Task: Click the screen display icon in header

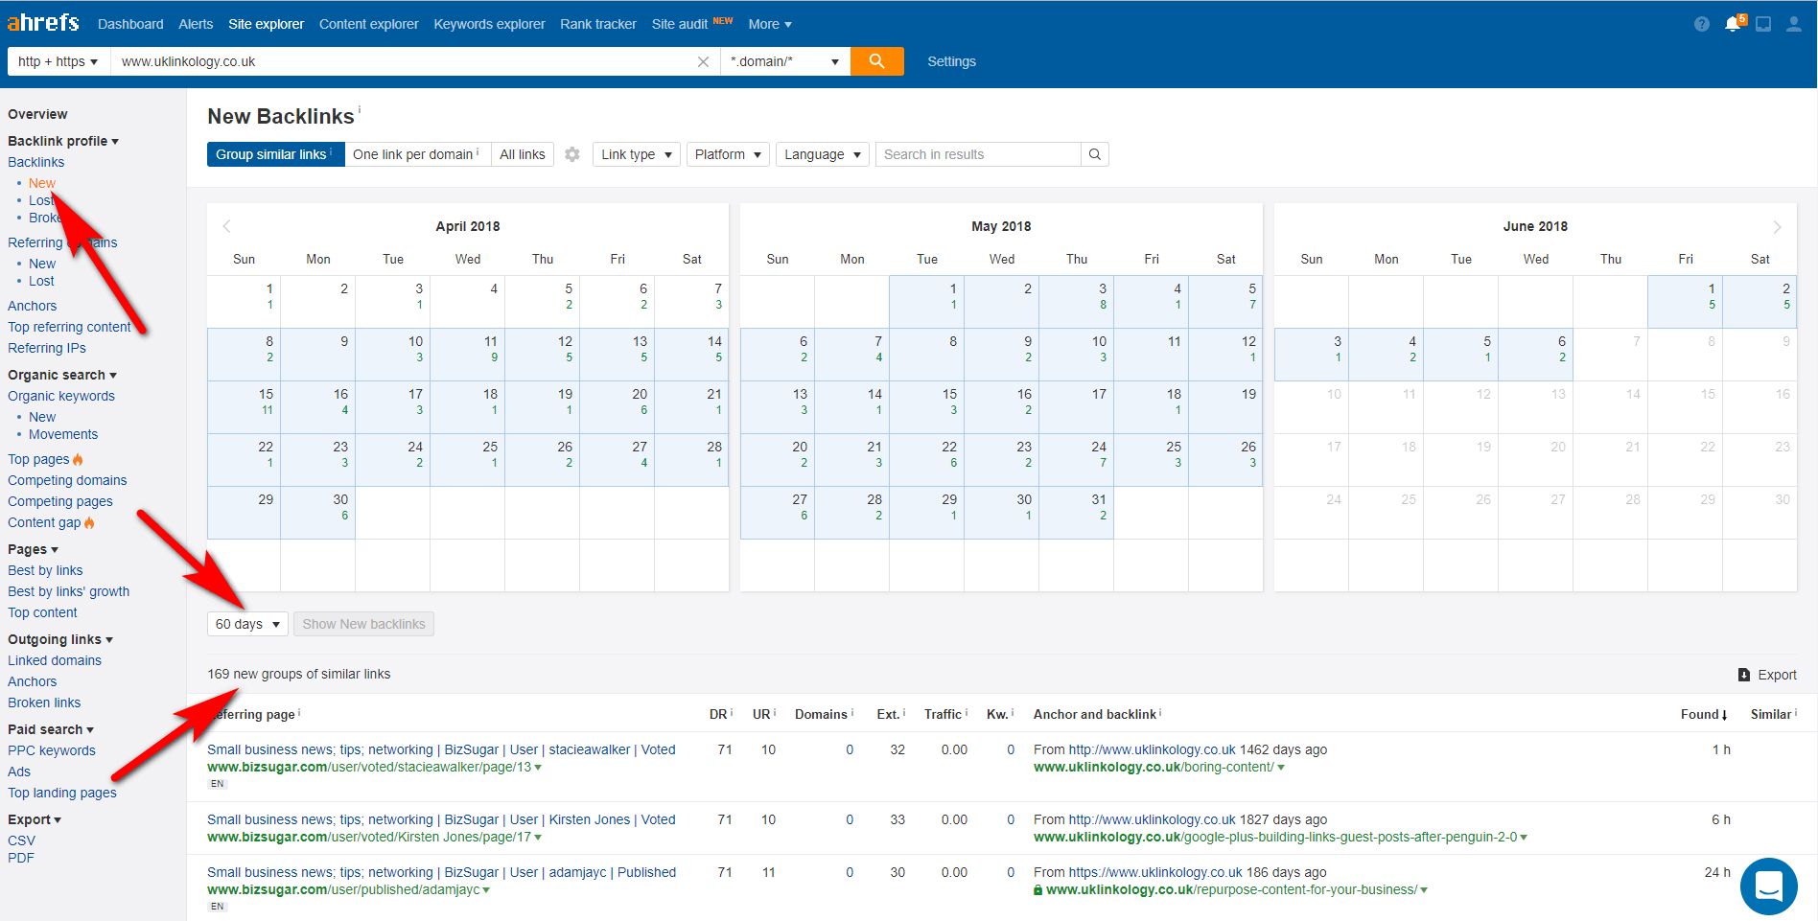Action: 1763,24
